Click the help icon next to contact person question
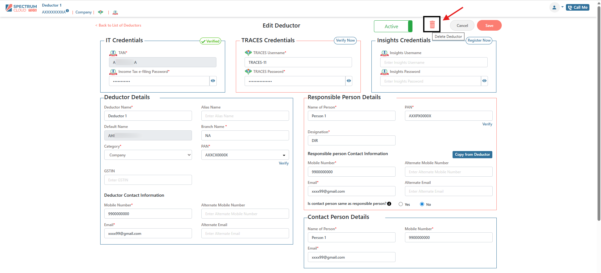601x273 pixels. click(389, 204)
